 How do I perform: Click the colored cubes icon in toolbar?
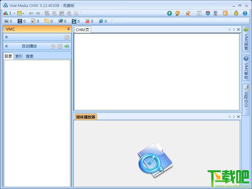(x=6, y=13)
